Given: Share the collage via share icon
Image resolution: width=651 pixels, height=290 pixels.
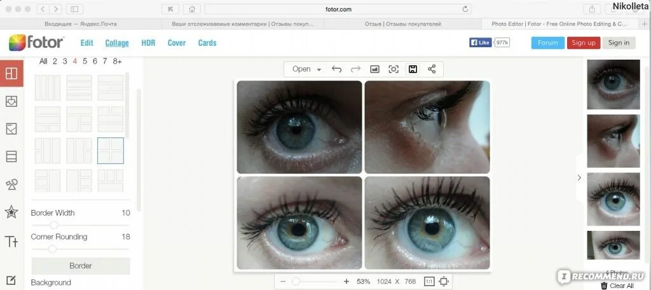Looking at the screenshot, I should pos(432,69).
